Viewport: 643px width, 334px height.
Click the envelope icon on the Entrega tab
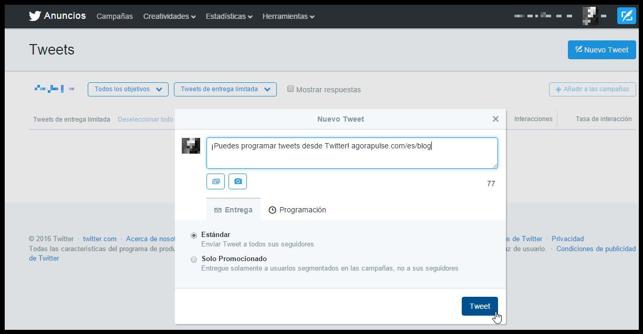coord(219,209)
